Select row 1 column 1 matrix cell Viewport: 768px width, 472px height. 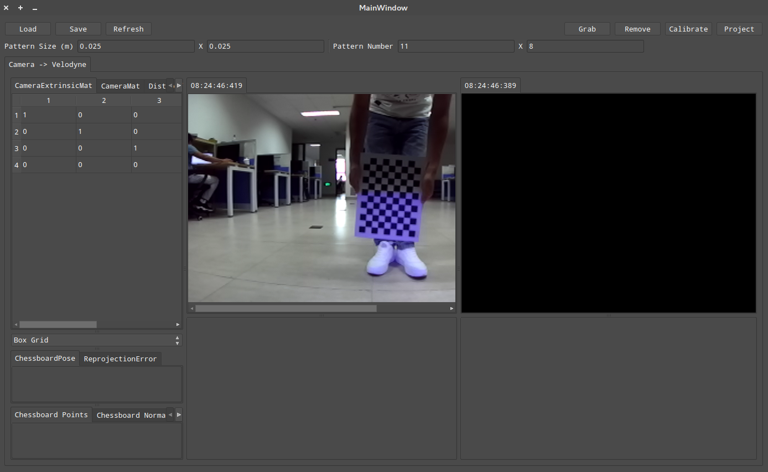(x=48, y=115)
